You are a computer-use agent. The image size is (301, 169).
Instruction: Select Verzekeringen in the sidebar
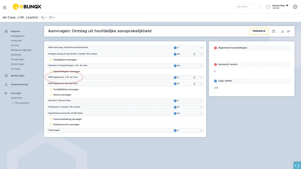(18, 59)
